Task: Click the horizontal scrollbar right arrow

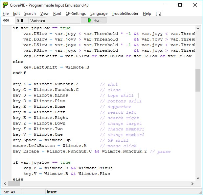Action: tap(192, 183)
